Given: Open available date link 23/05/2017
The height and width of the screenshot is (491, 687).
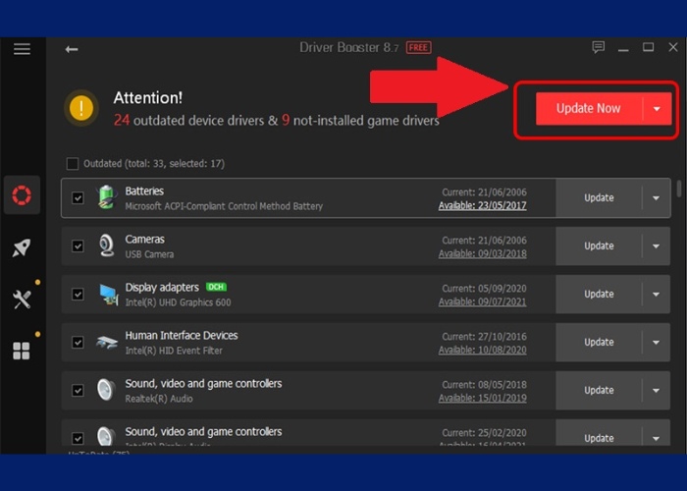Looking at the screenshot, I should coord(483,206).
